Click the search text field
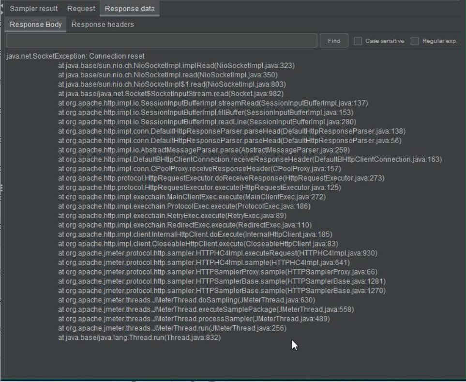The width and height of the screenshot is (466, 382). click(161, 41)
